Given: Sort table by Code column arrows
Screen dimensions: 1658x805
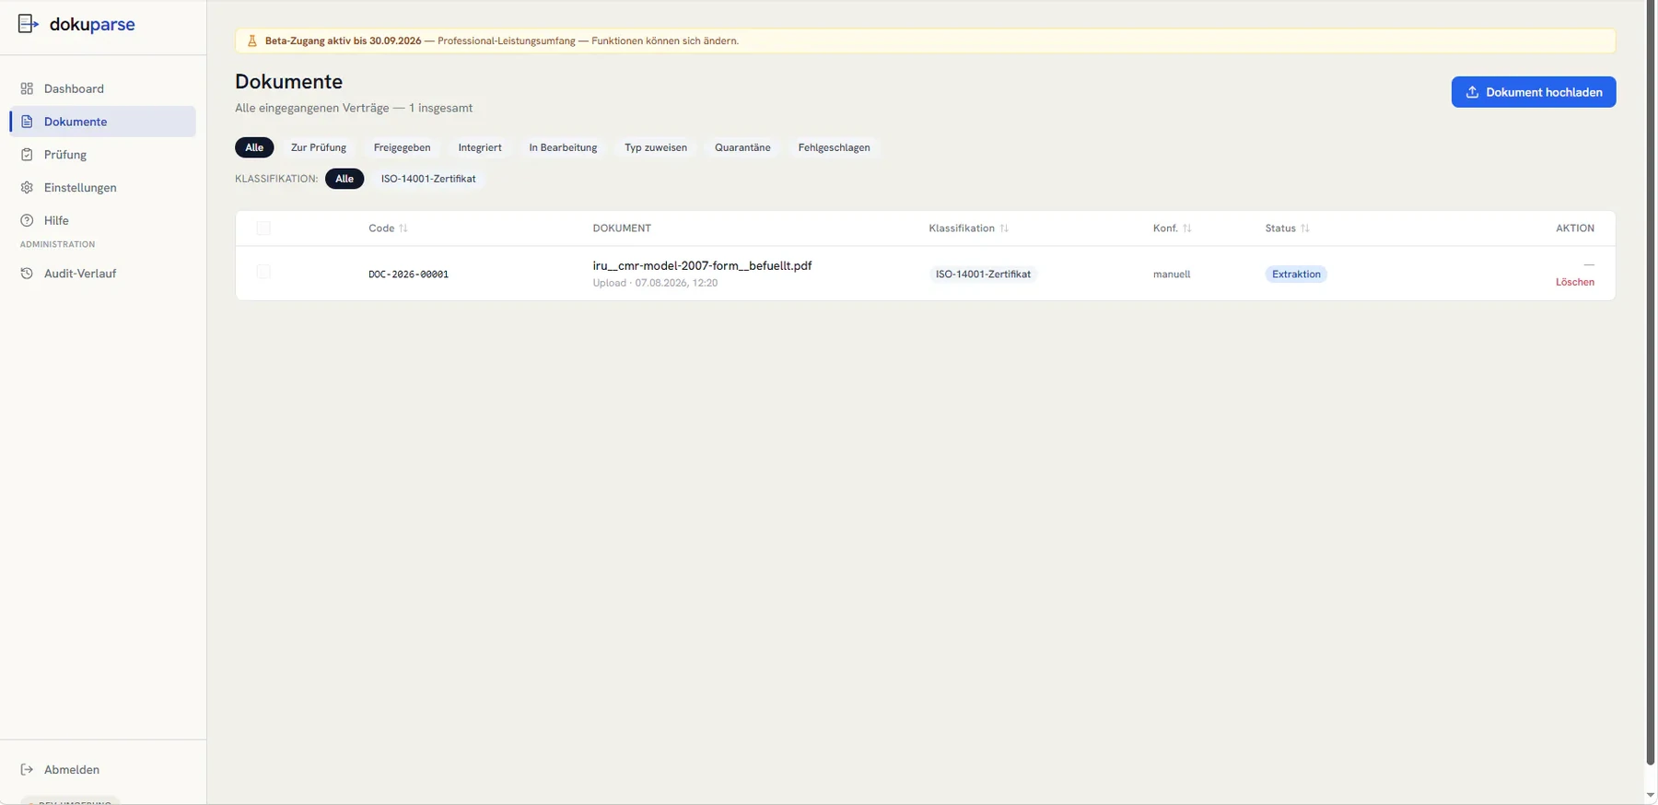Looking at the screenshot, I should 403,228.
